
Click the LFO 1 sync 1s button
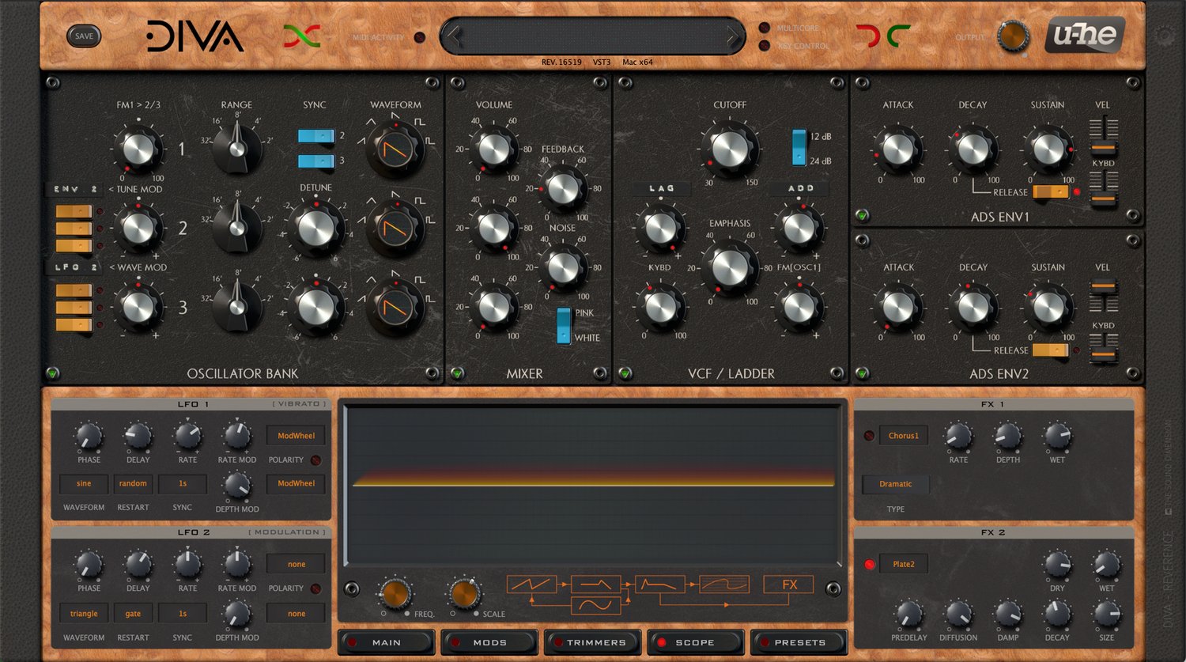pyautogui.click(x=183, y=483)
